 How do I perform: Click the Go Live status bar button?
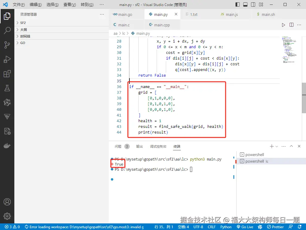click(245, 227)
